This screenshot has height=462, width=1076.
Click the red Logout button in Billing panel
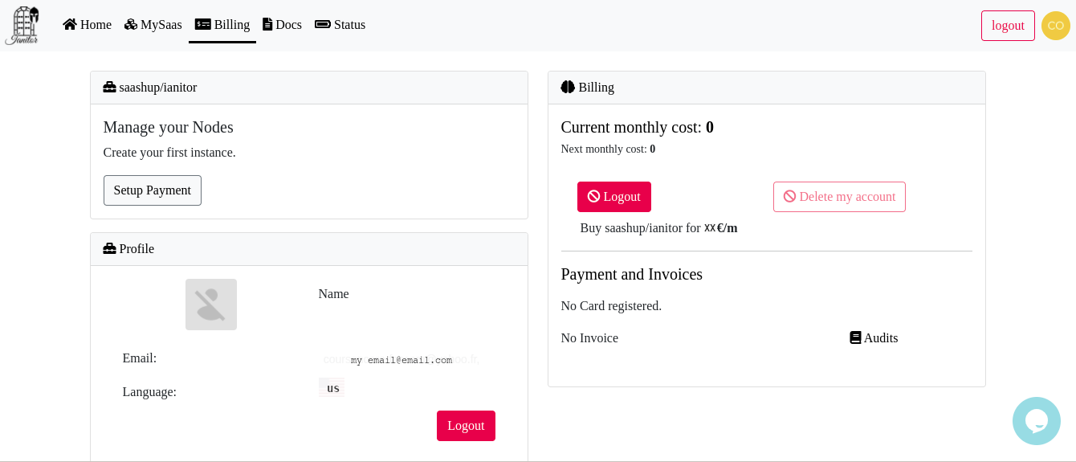point(613,197)
